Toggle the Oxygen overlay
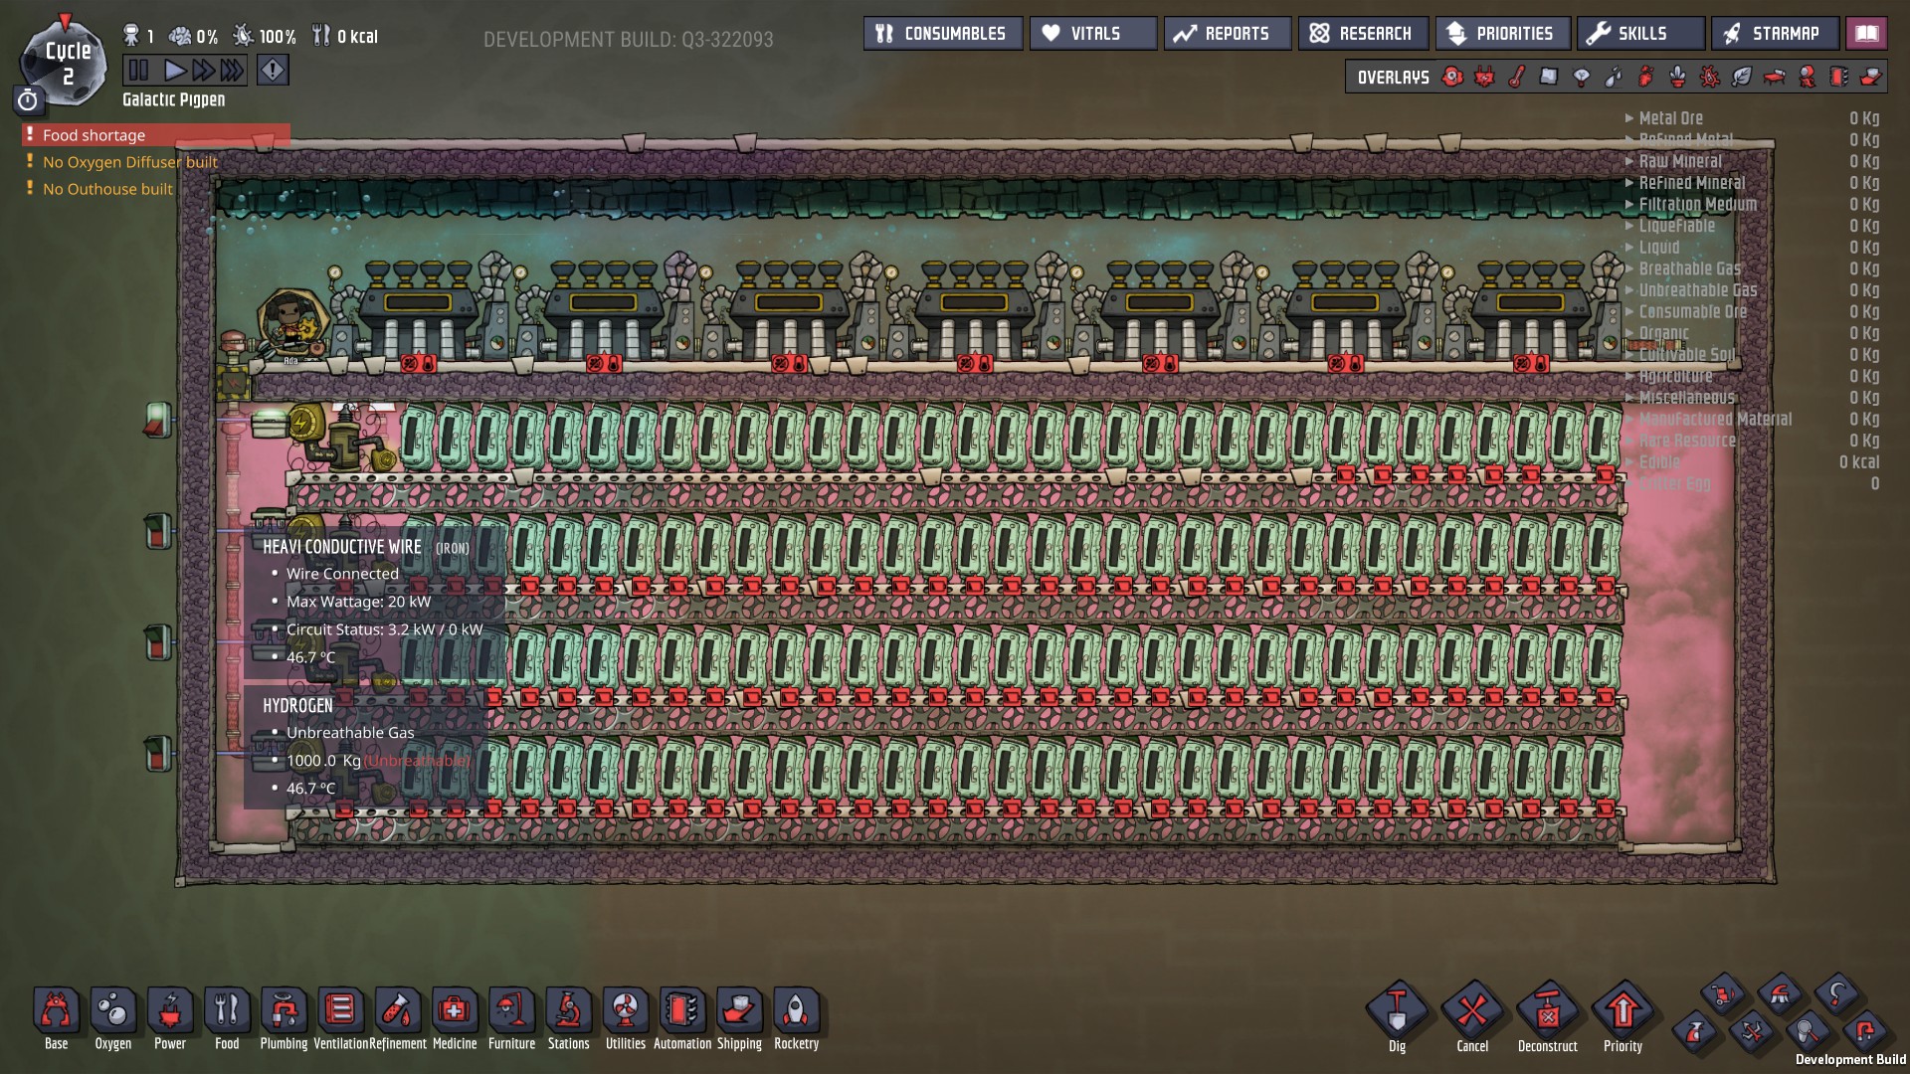1910x1074 pixels. pos(1452,77)
